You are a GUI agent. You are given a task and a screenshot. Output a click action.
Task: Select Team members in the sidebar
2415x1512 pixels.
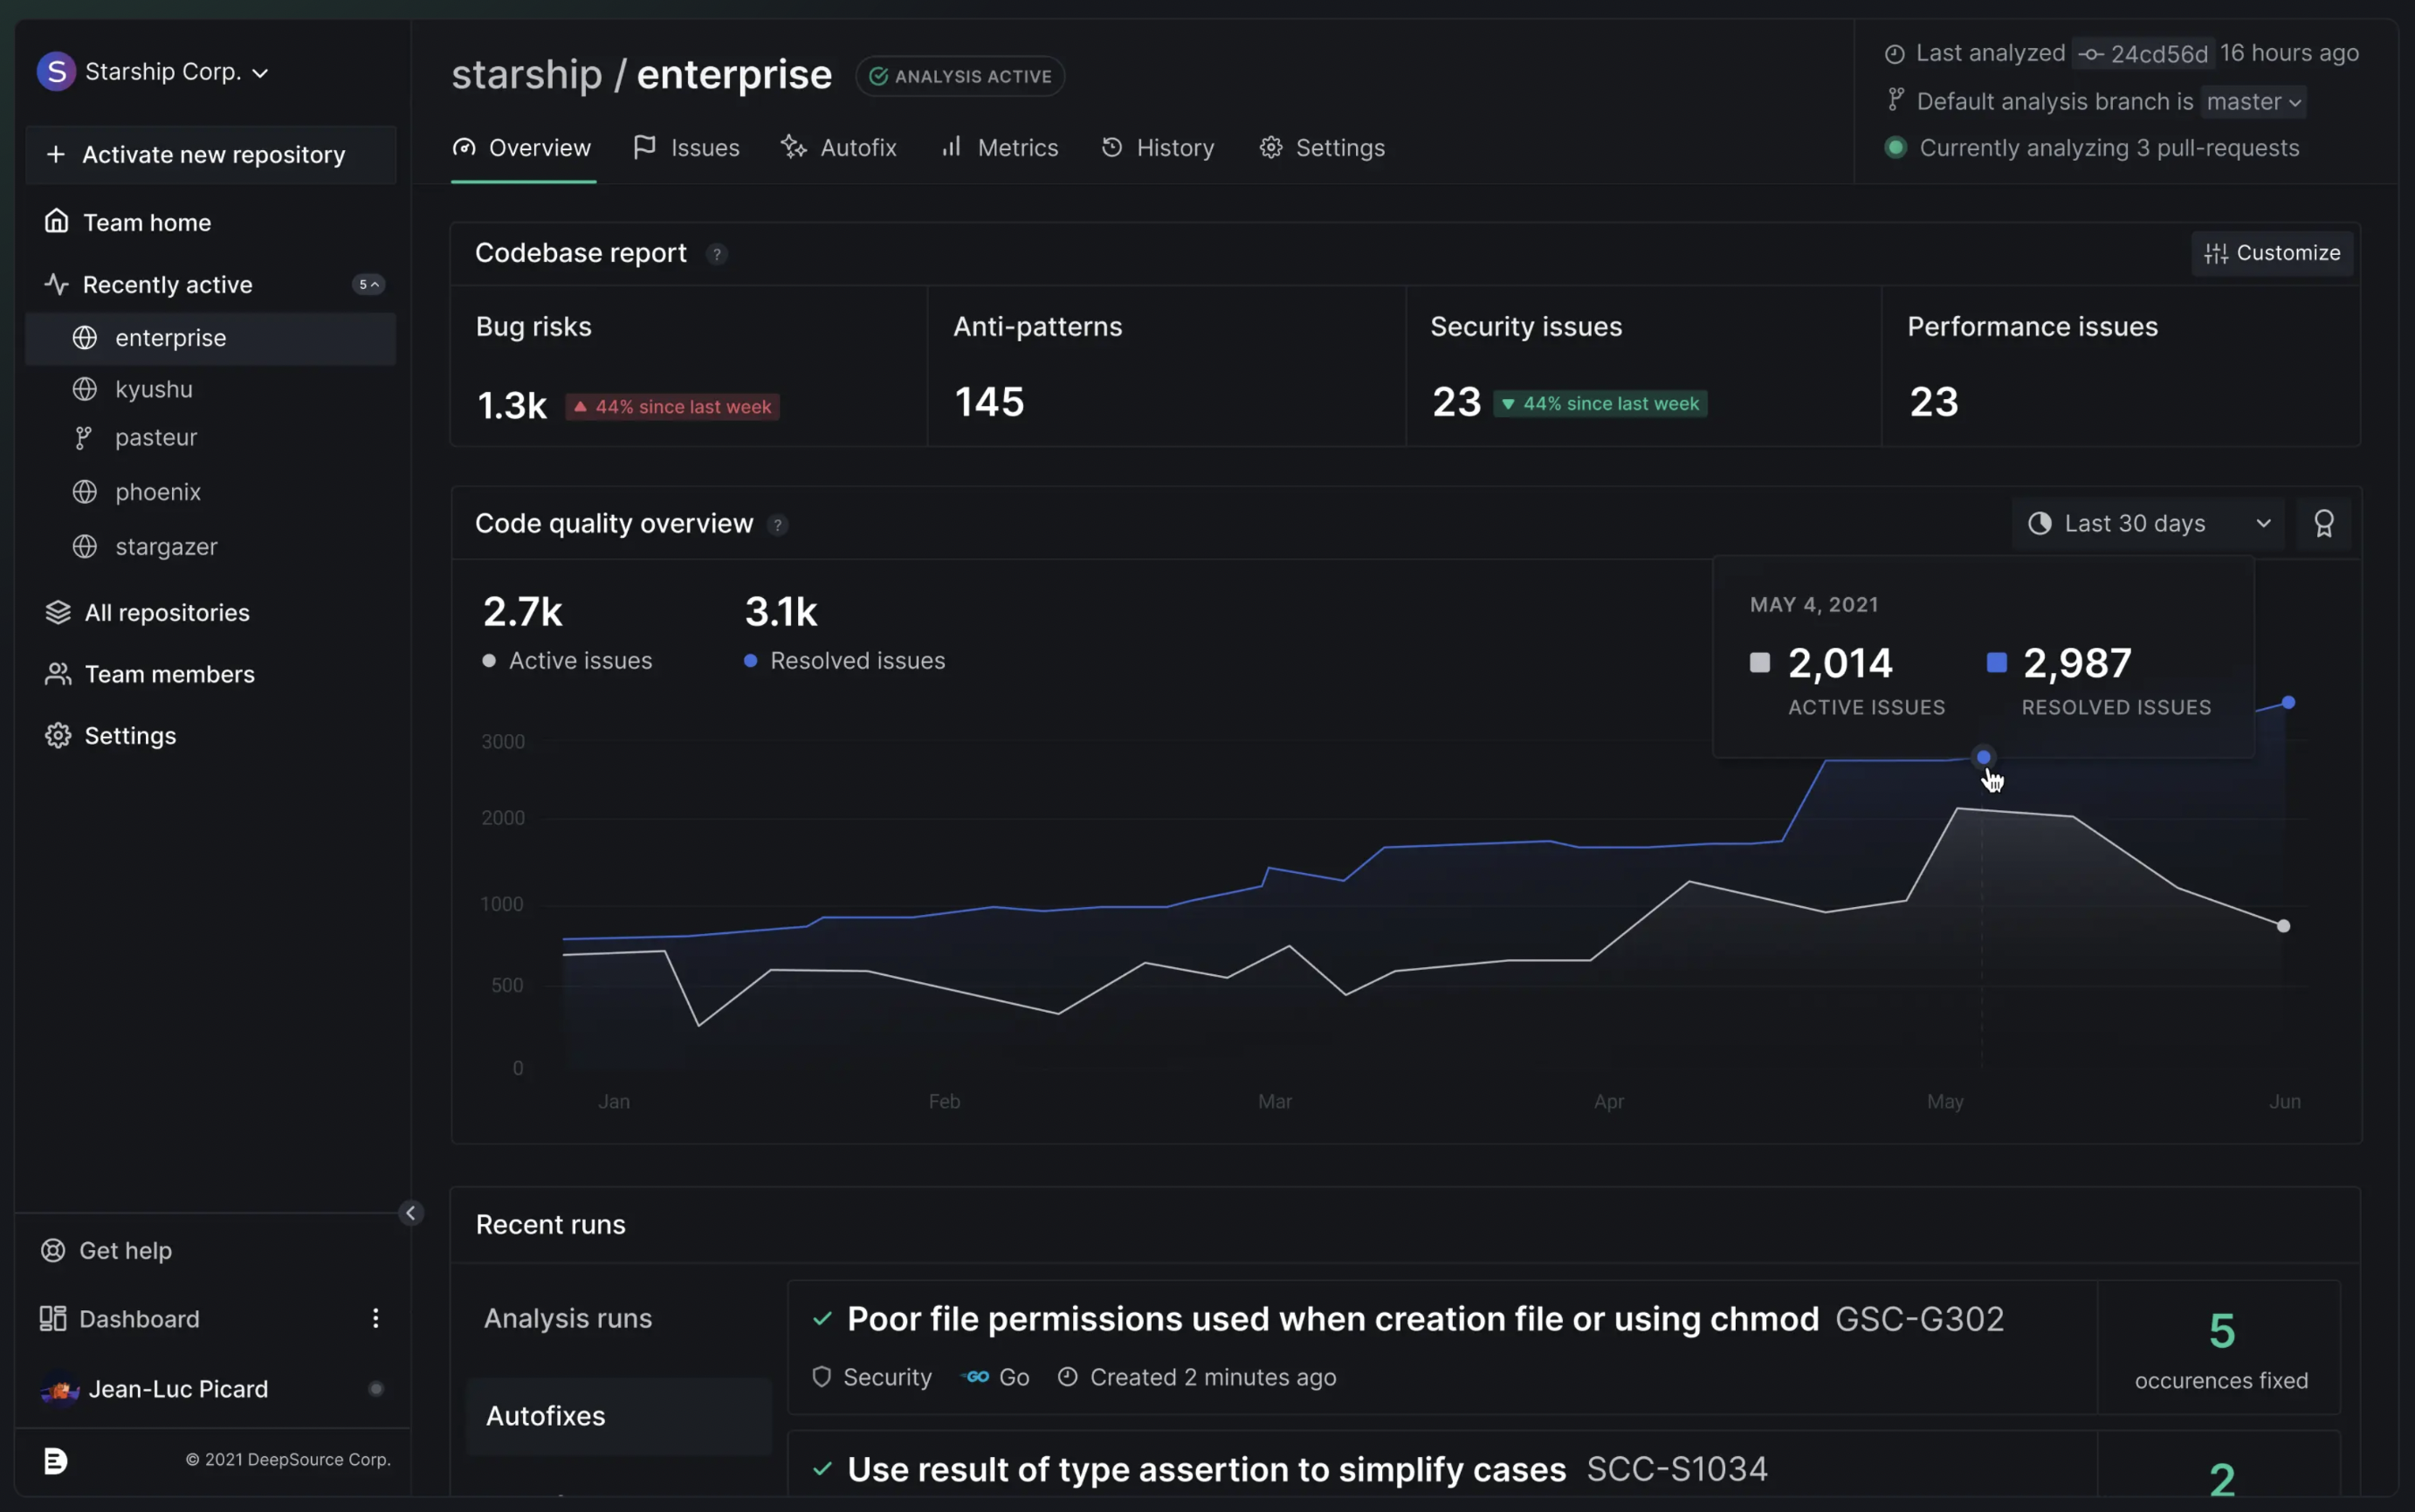click(x=170, y=673)
